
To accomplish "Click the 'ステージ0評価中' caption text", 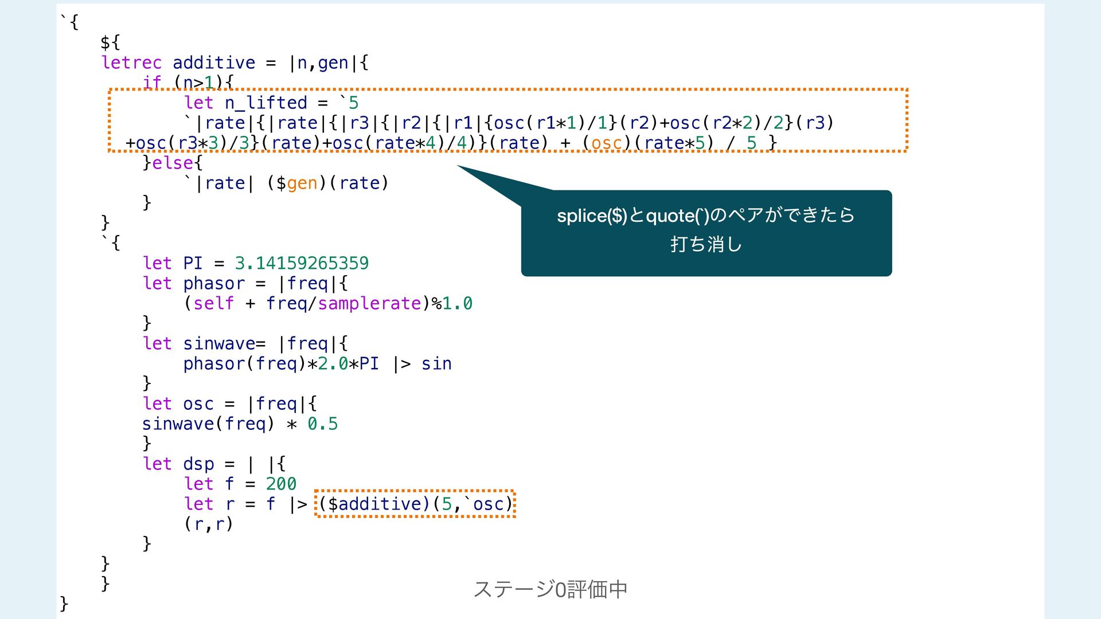I will click(550, 589).
